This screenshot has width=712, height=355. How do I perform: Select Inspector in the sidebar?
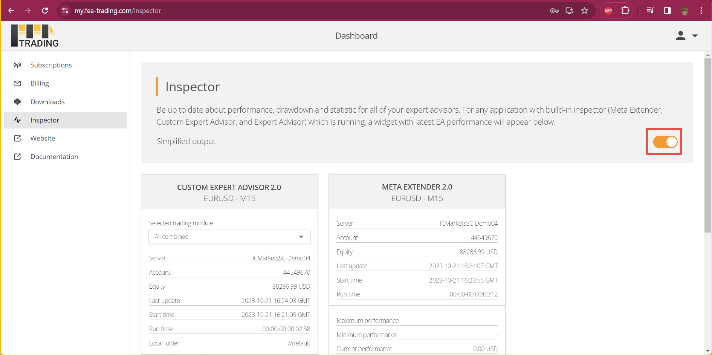(66, 120)
